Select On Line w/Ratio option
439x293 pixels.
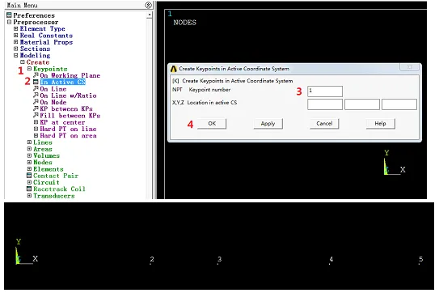coord(68,96)
